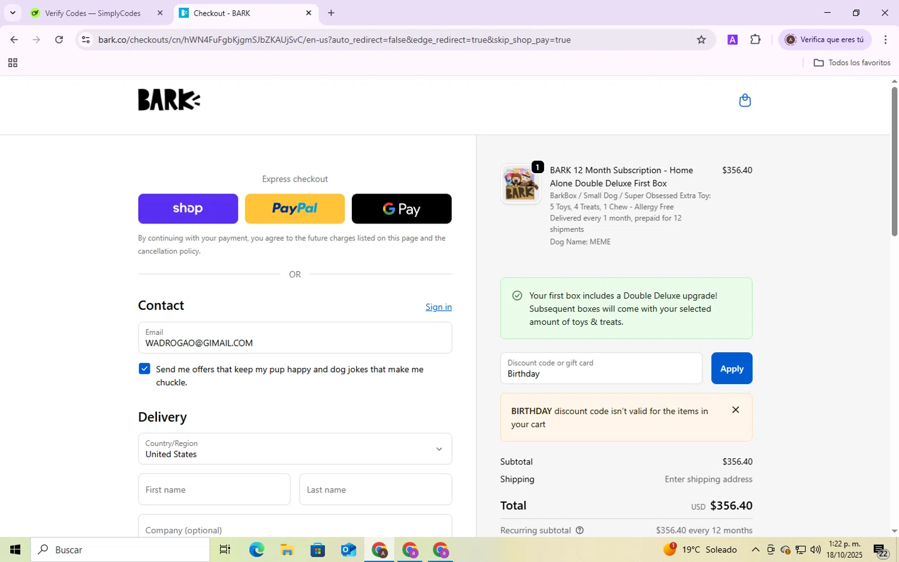View site information icon in address bar

(x=86, y=40)
